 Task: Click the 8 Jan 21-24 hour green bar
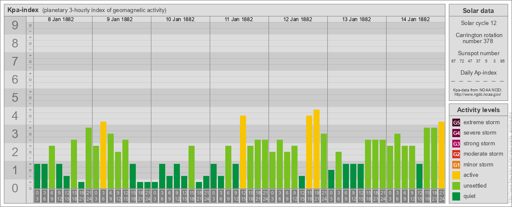89,158
